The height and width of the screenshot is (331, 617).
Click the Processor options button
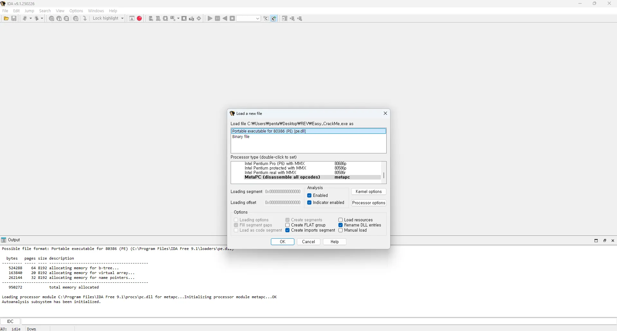point(369,203)
